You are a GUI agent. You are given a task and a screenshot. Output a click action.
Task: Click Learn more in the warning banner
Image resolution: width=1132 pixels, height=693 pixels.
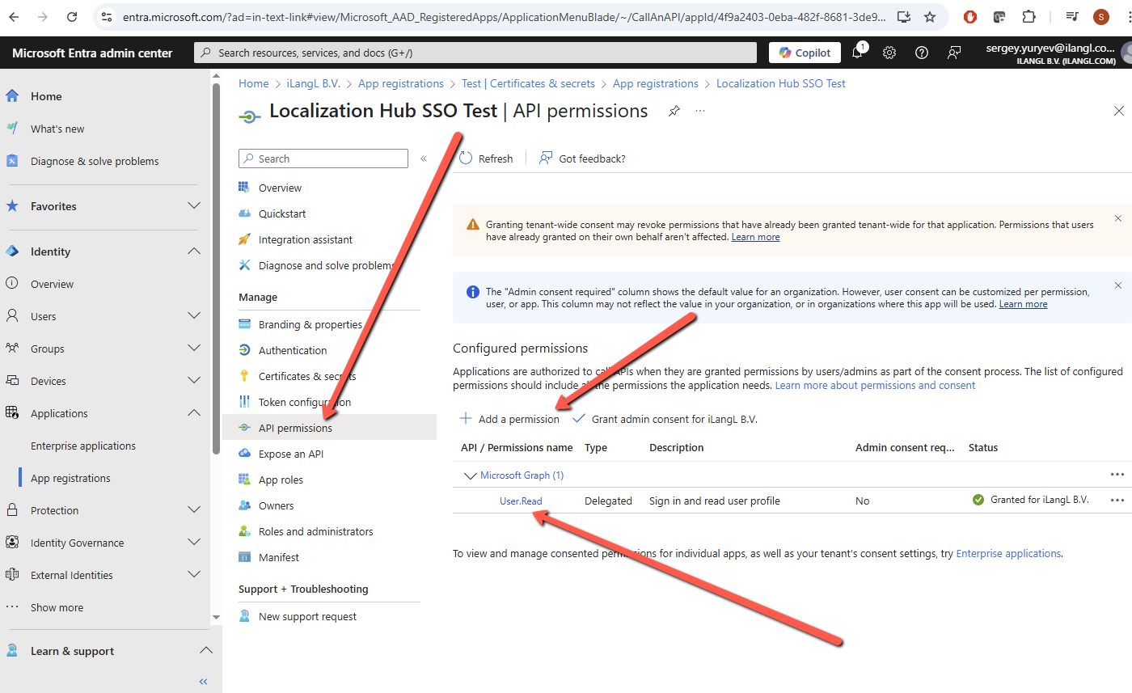pyautogui.click(x=756, y=237)
